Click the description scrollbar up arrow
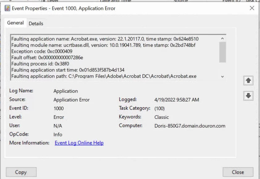 coord(222,39)
